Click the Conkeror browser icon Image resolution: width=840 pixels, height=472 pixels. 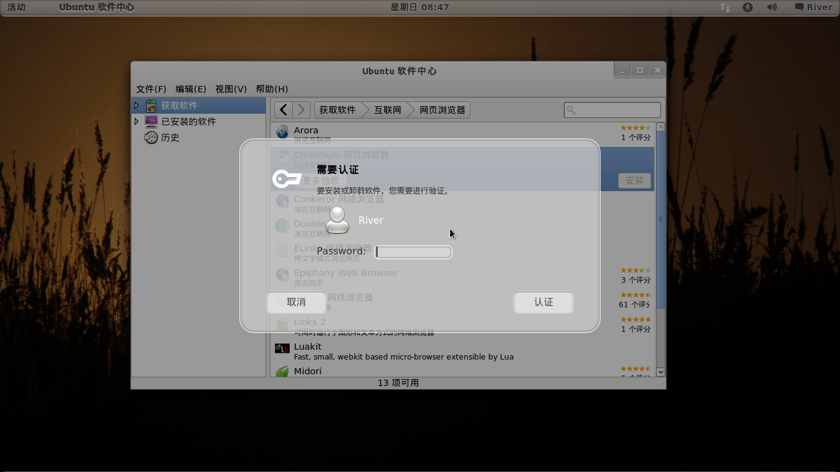pos(282,201)
